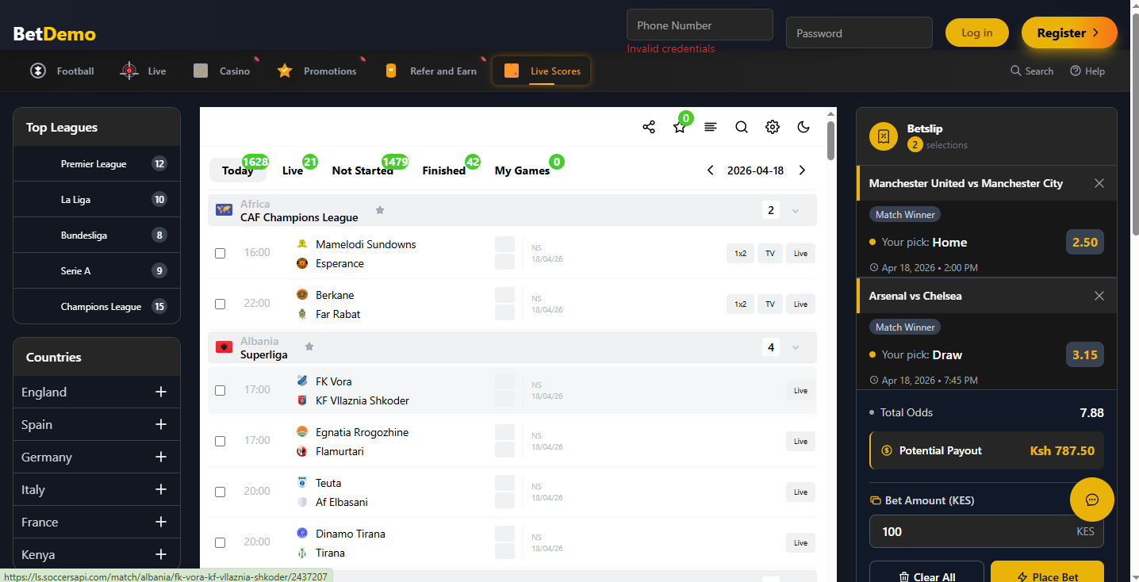Expand the England countries entry
Viewport: 1139px width, 582px height.
(161, 392)
